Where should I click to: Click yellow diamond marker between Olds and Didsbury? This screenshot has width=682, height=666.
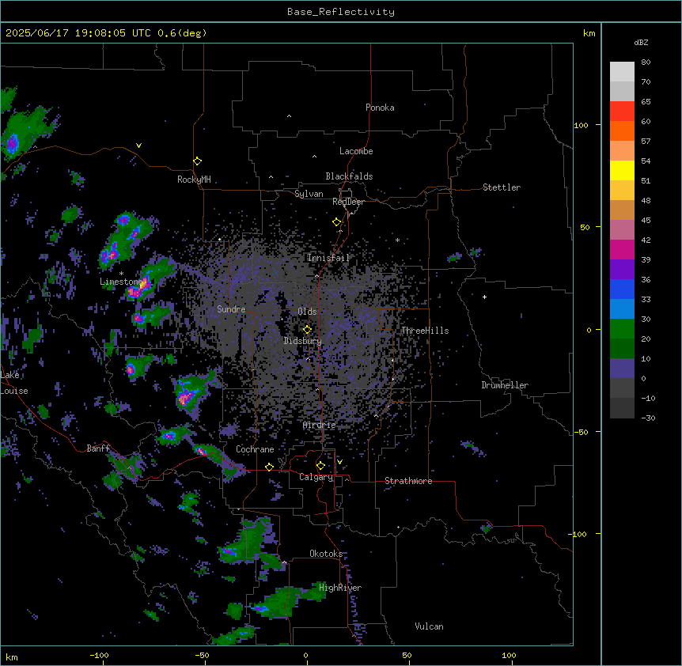(x=308, y=330)
